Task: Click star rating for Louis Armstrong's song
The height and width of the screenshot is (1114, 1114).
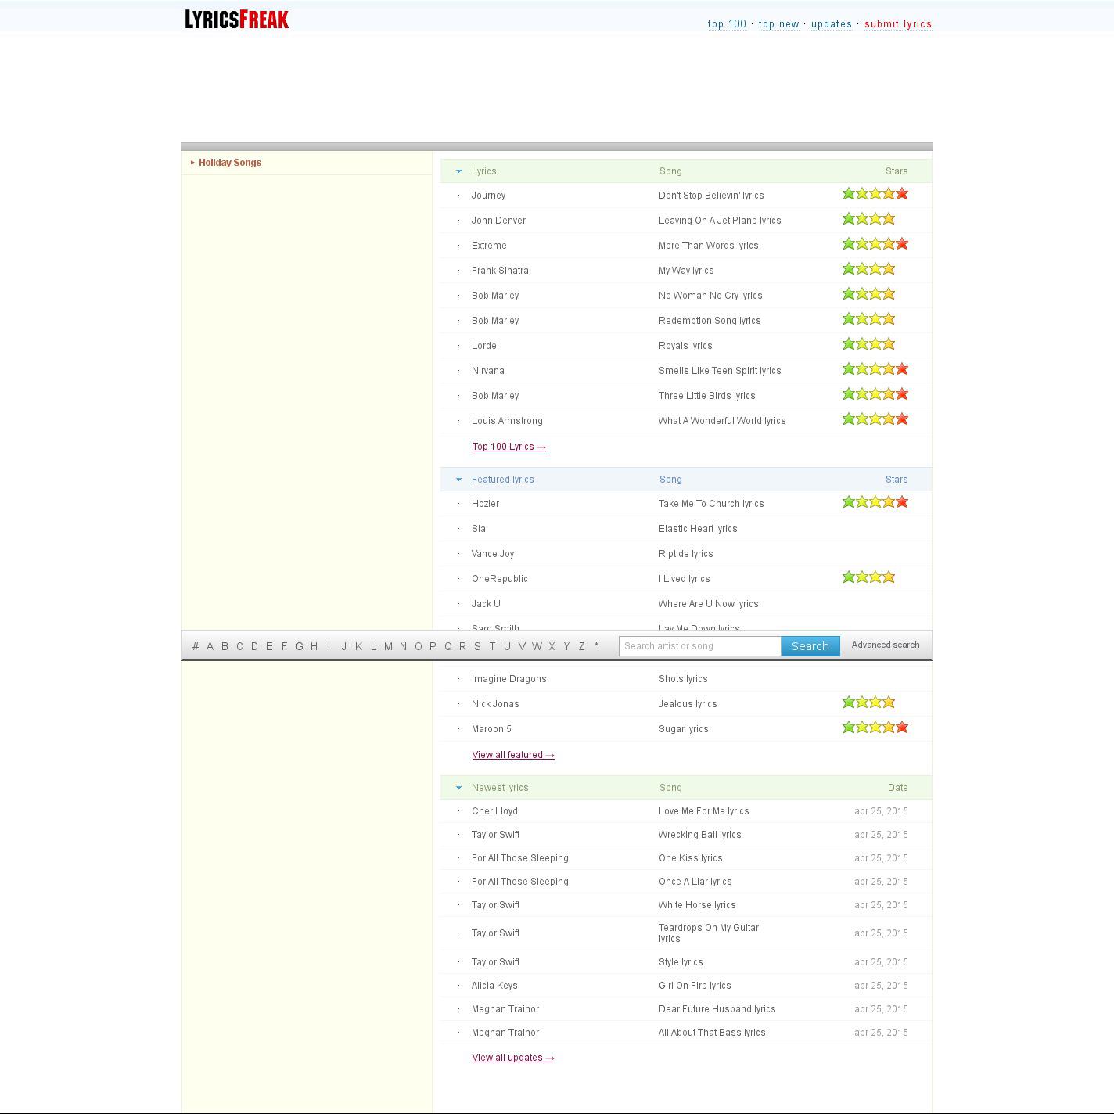Action: pyautogui.click(x=875, y=419)
